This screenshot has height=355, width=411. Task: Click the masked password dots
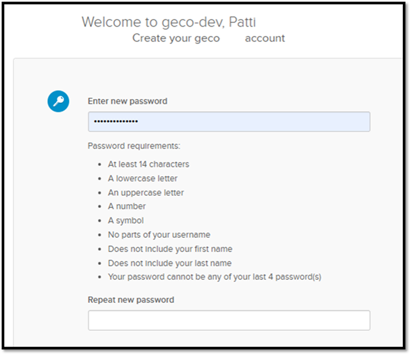coord(115,121)
